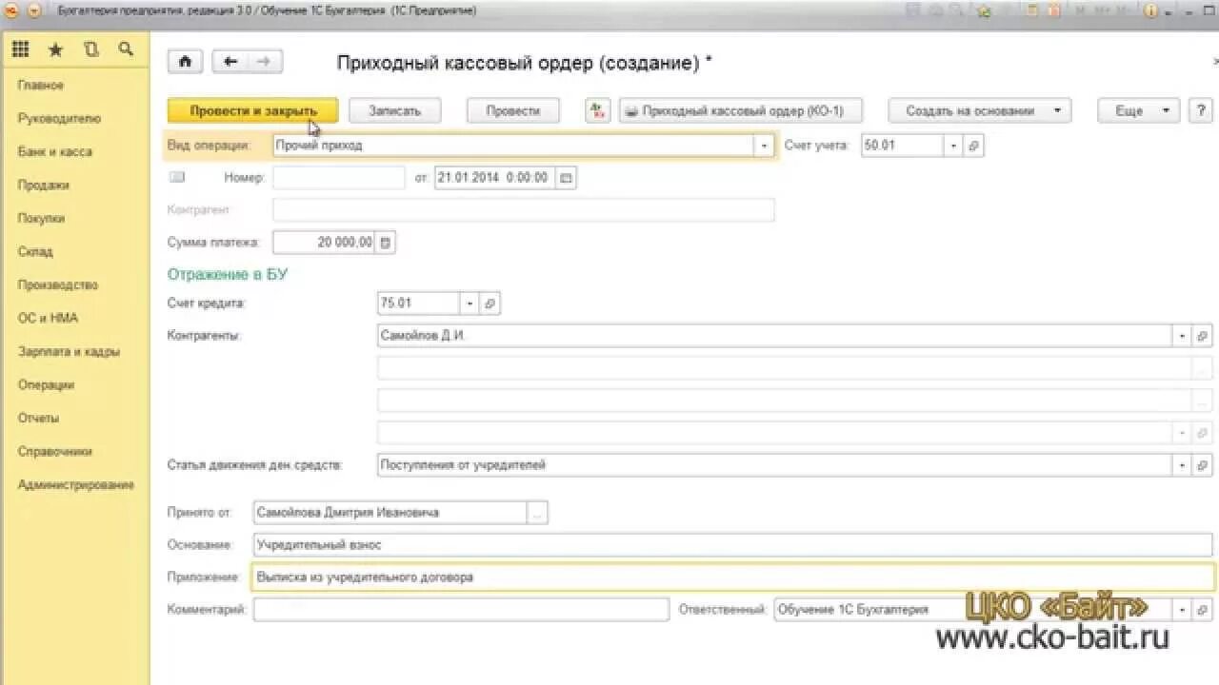Expand Счет учета dropdown arrow
The height and width of the screenshot is (685, 1219).
(953, 146)
